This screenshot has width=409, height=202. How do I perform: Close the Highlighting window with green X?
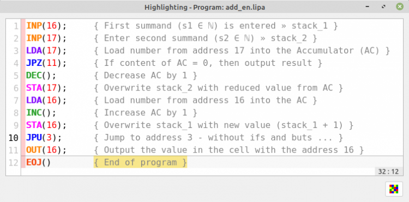(x=399, y=7)
